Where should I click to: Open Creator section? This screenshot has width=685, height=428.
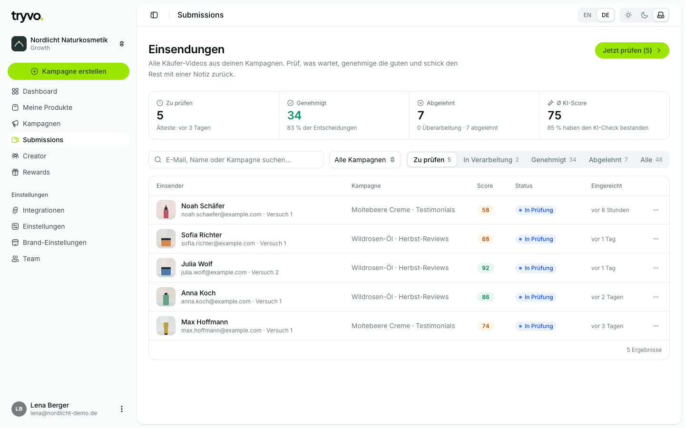pyautogui.click(x=68, y=156)
